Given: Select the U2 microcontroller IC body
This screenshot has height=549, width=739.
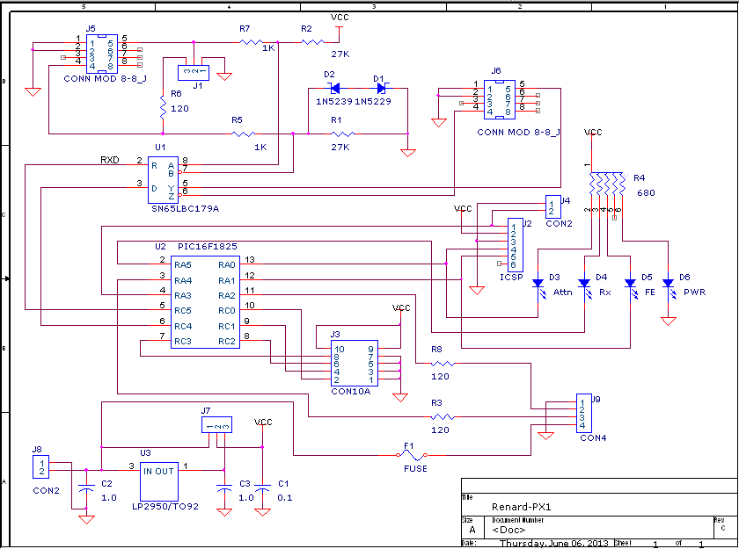Looking at the screenshot, I should coord(205,302).
